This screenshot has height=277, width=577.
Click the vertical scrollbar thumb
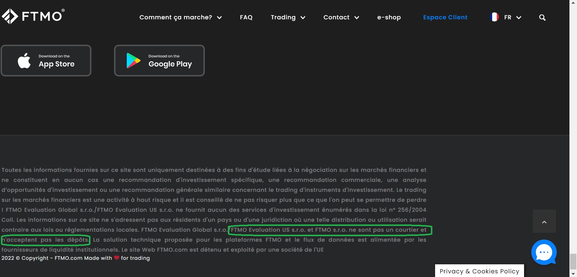[x=573, y=261]
